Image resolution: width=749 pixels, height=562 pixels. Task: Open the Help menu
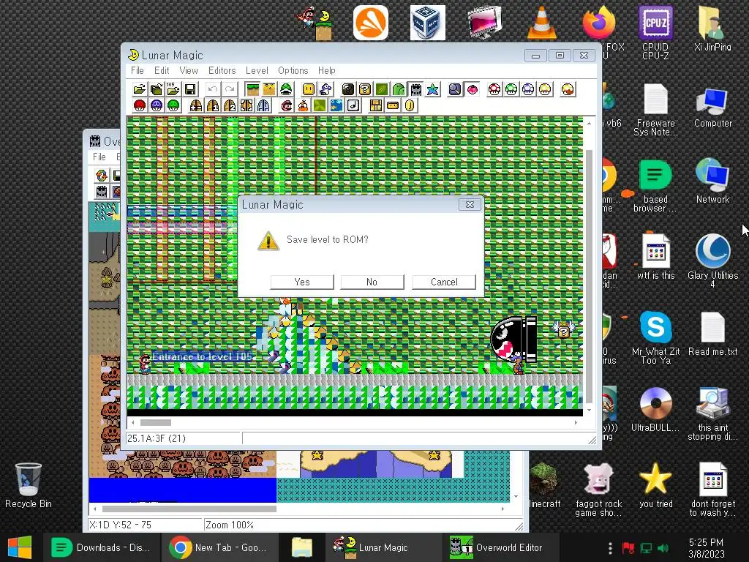(x=327, y=70)
